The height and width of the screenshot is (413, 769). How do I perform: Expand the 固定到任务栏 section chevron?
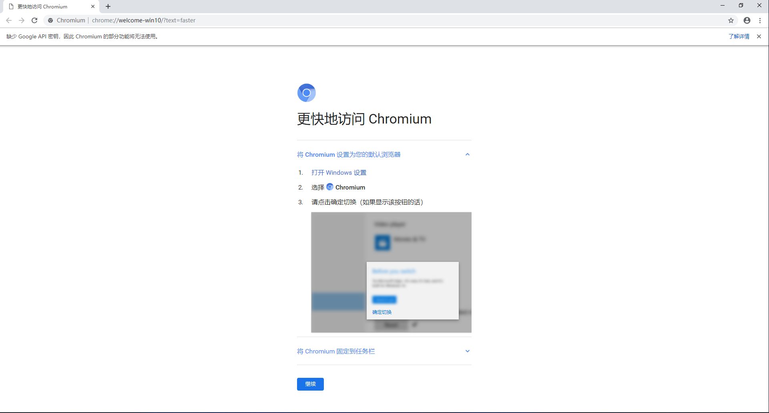coord(467,351)
